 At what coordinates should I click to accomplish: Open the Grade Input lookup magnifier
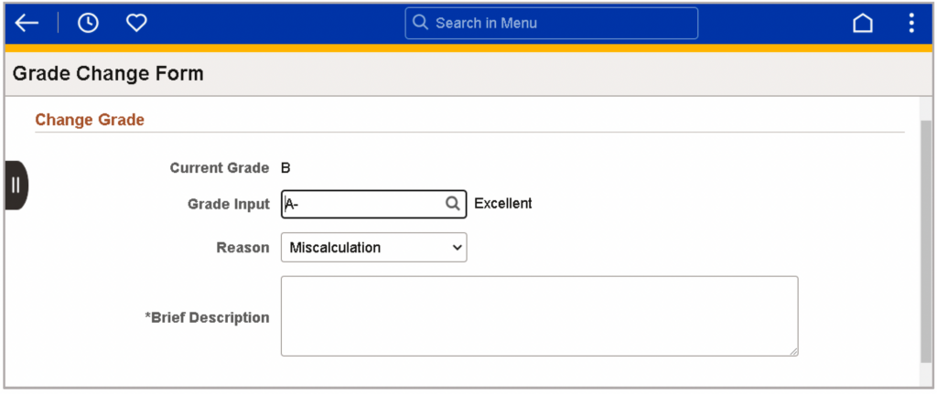coord(453,204)
